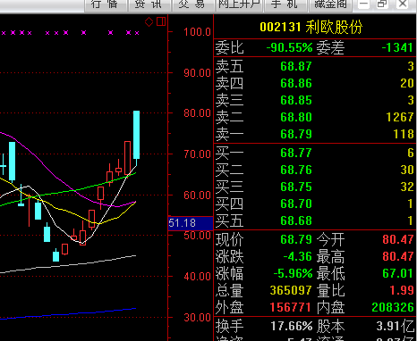Open the 行情 tab

pos(106,5)
